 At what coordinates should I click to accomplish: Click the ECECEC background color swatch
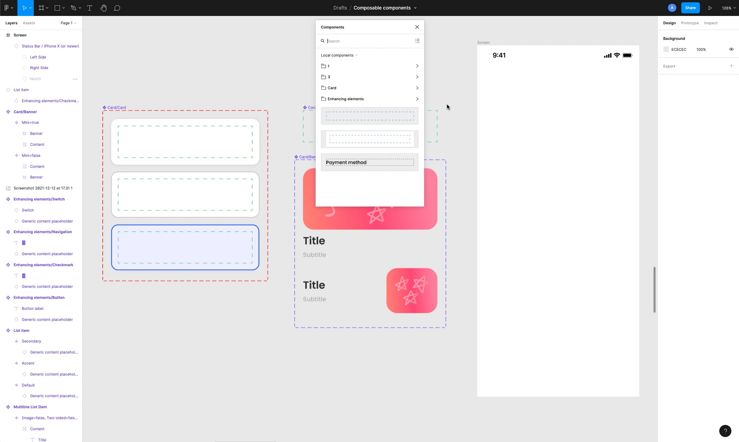tap(666, 49)
